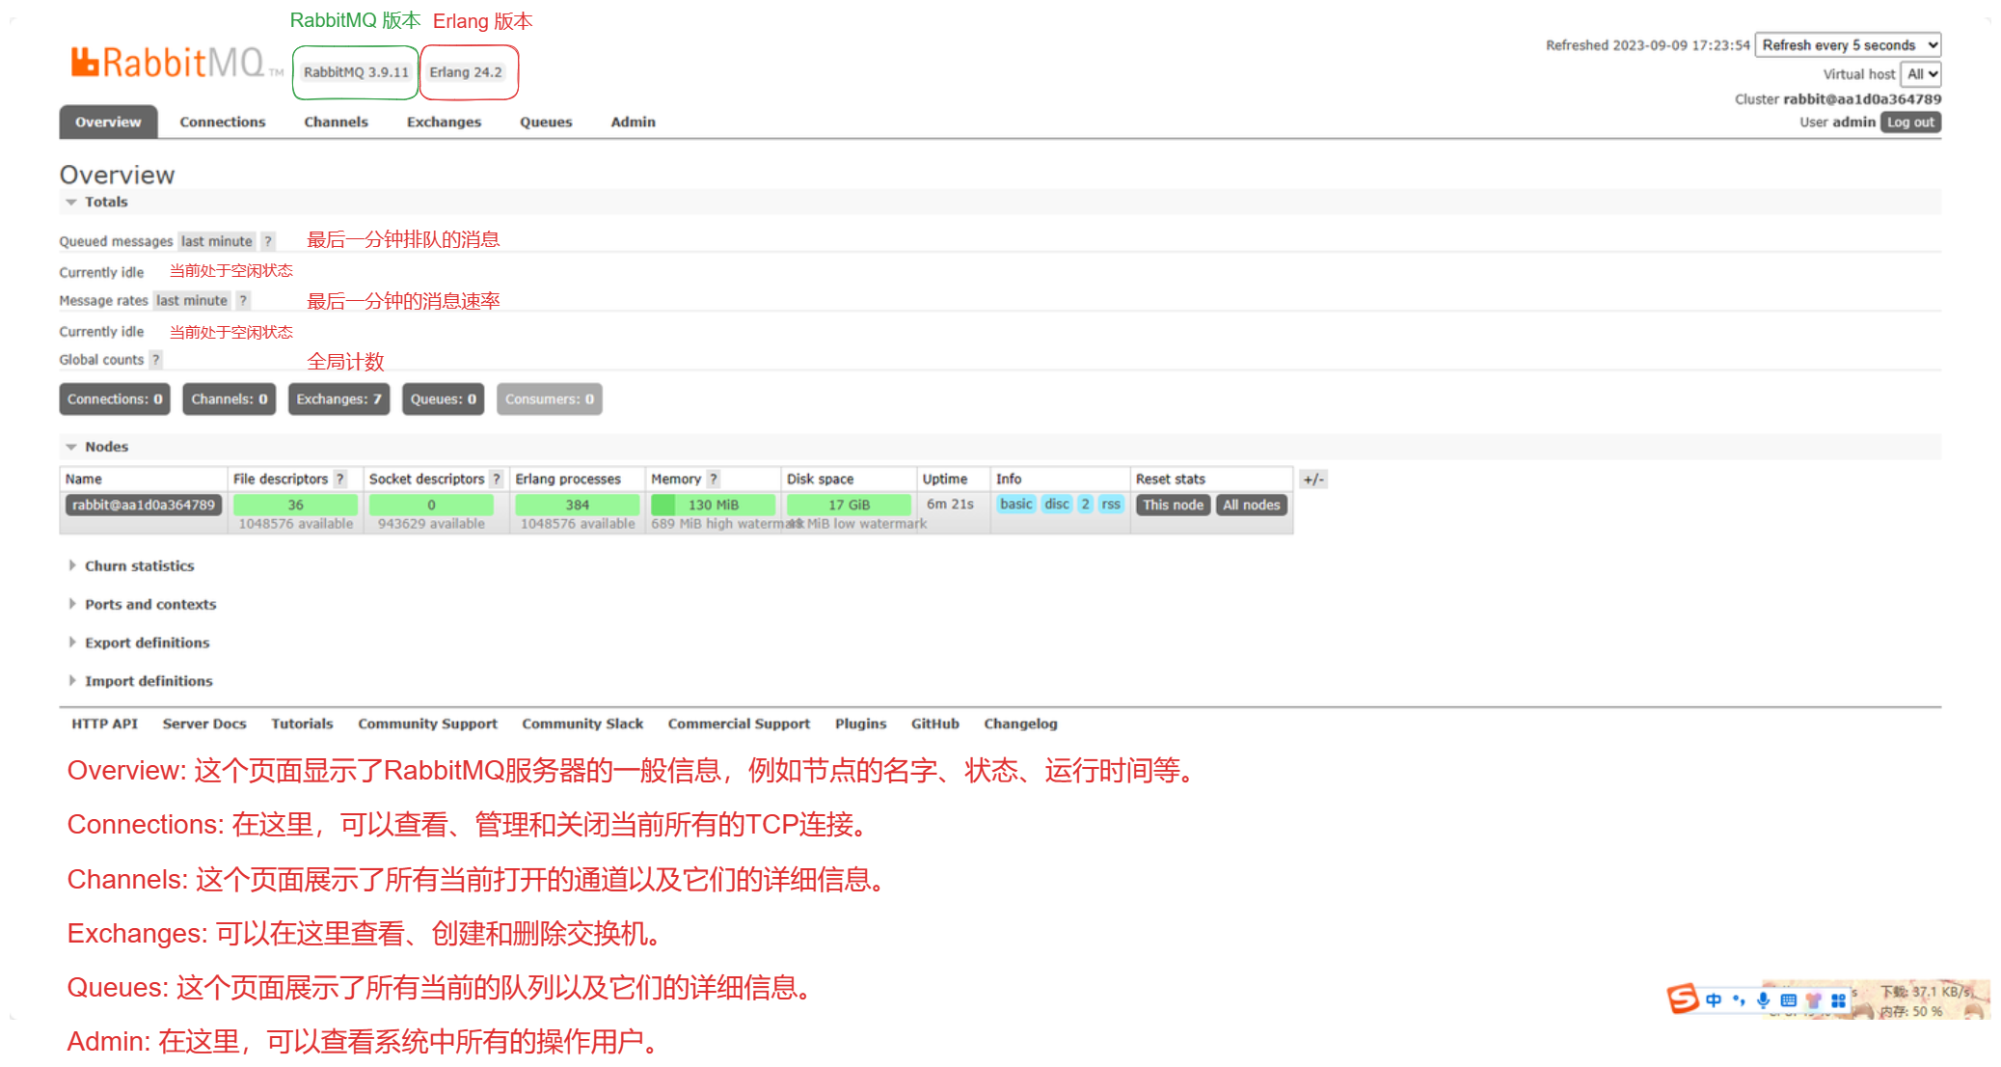Viewport: 2001px width, 1067px height.
Task: Click the This node reset stats button
Action: pos(1173,505)
